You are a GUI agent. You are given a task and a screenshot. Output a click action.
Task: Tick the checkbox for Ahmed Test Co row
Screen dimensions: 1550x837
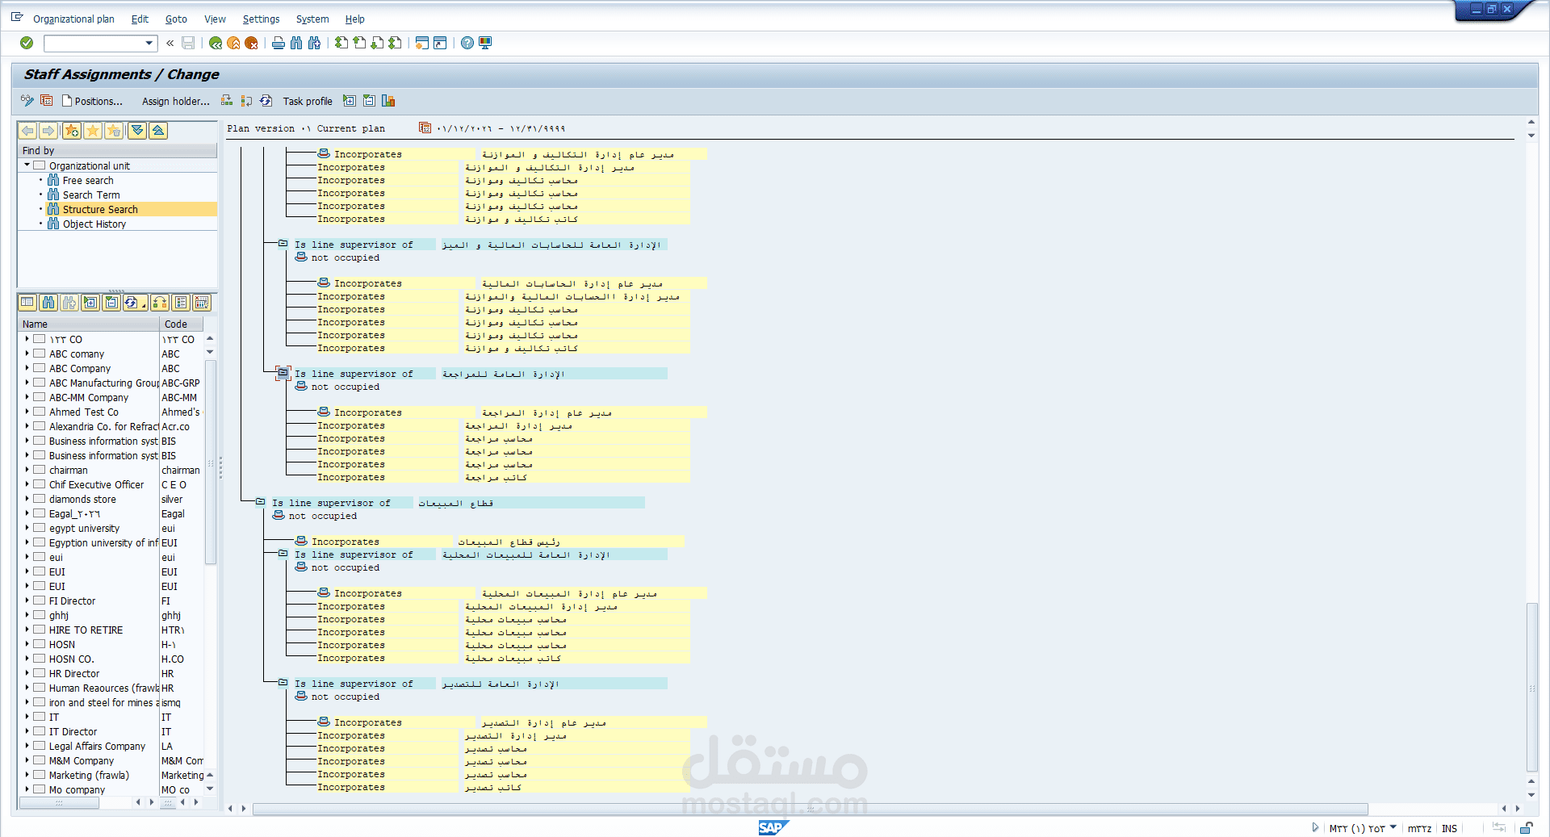pos(39,412)
